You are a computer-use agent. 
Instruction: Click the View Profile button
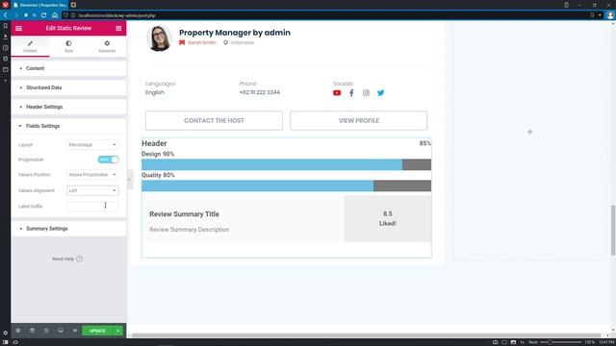(x=359, y=120)
